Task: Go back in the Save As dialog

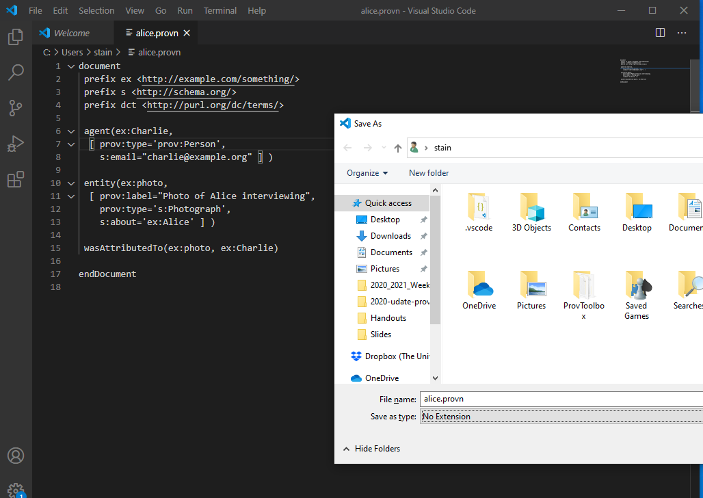Action: (x=347, y=148)
